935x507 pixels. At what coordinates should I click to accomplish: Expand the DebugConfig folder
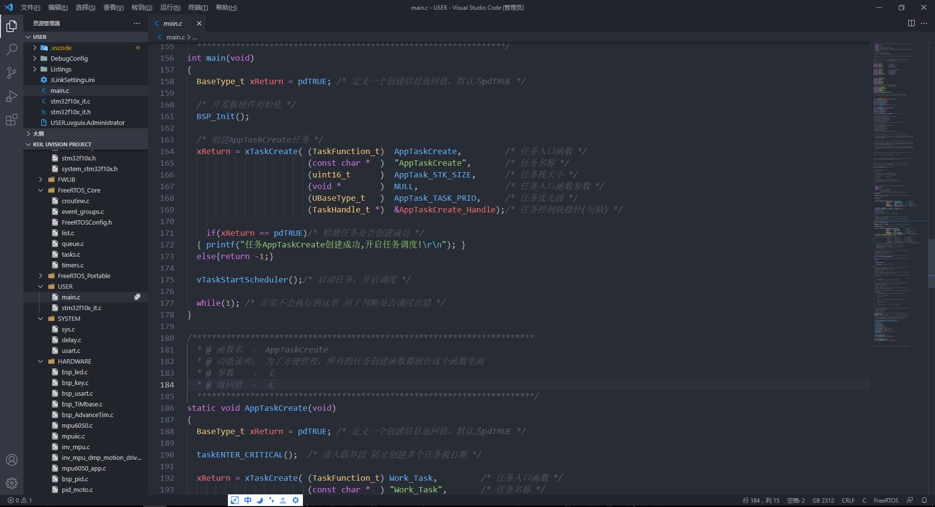click(x=35, y=58)
